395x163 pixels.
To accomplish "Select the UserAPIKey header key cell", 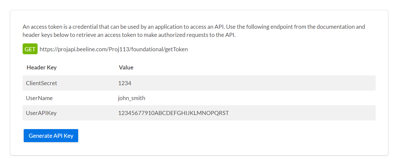I will (41, 113).
